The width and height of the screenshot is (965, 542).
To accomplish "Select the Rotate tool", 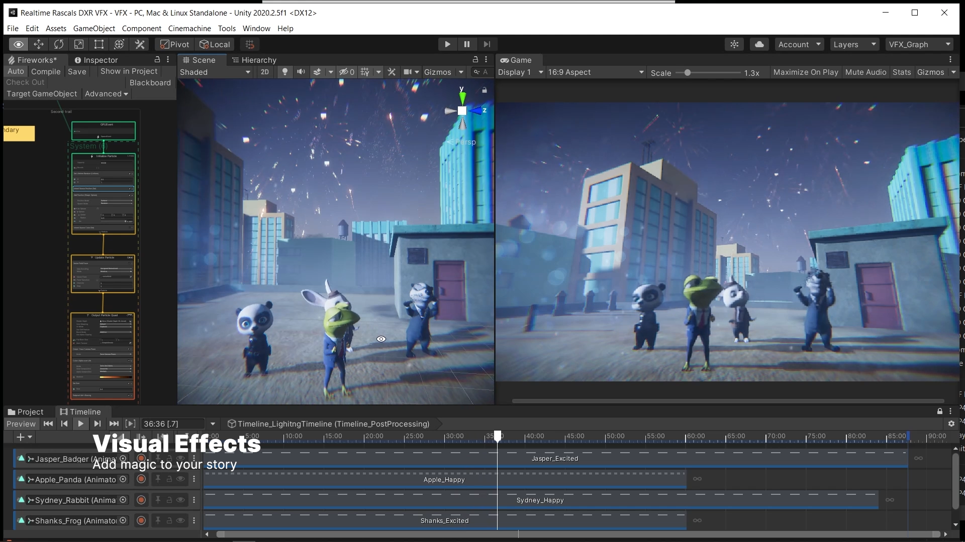I will click(59, 44).
